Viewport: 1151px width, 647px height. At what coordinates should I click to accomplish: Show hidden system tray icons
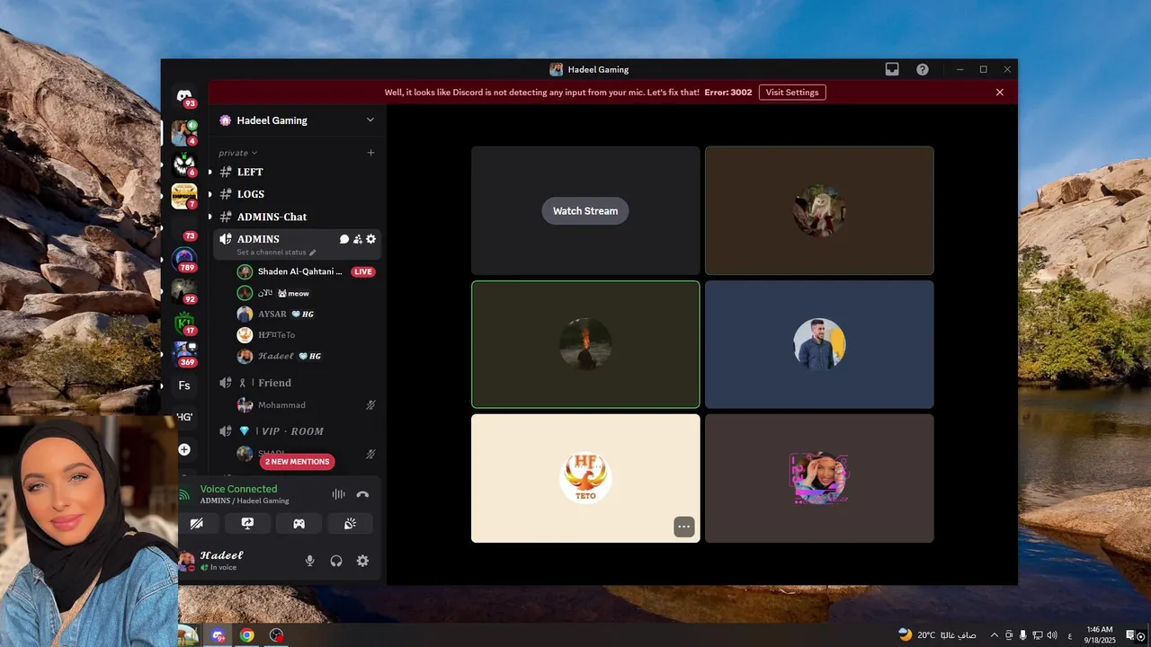[x=994, y=635]
